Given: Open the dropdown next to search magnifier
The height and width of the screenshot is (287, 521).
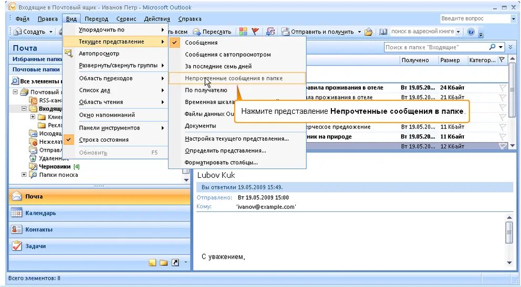Looking at the screenshot, I should pos(501,47).
